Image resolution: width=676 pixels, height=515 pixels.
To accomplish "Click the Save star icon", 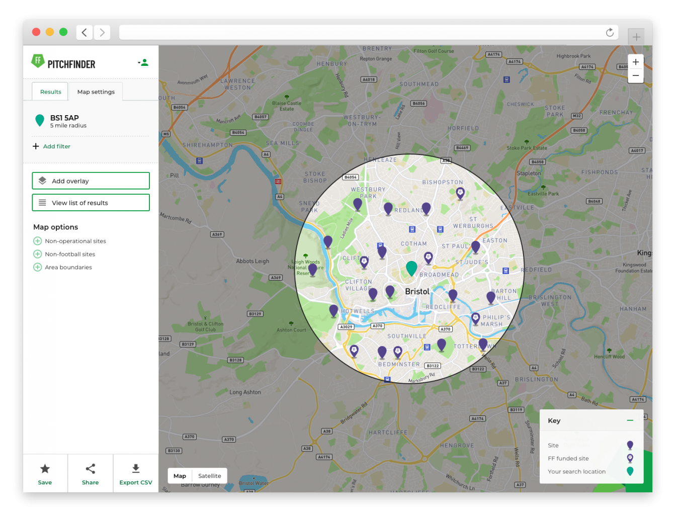I will pyautogui.click(x=45, y=468).
